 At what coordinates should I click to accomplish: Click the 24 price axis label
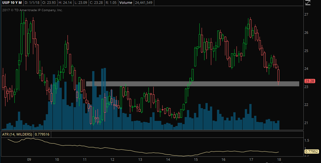[x=307, y=69]
